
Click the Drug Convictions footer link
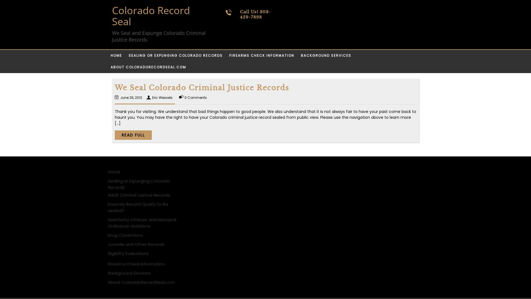(125, 235)
